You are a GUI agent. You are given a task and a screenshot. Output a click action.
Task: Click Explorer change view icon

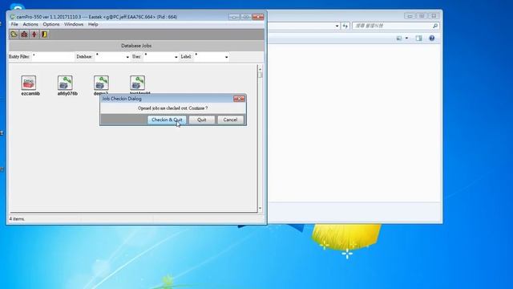399,39
